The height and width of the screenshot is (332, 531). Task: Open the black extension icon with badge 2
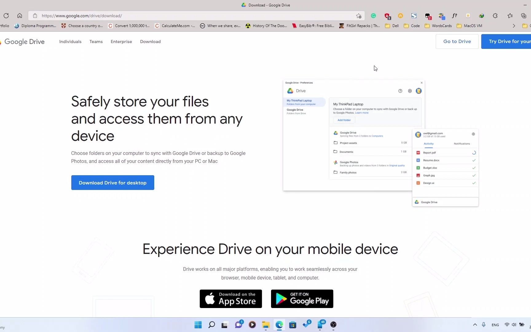click(x=428, y=16)
